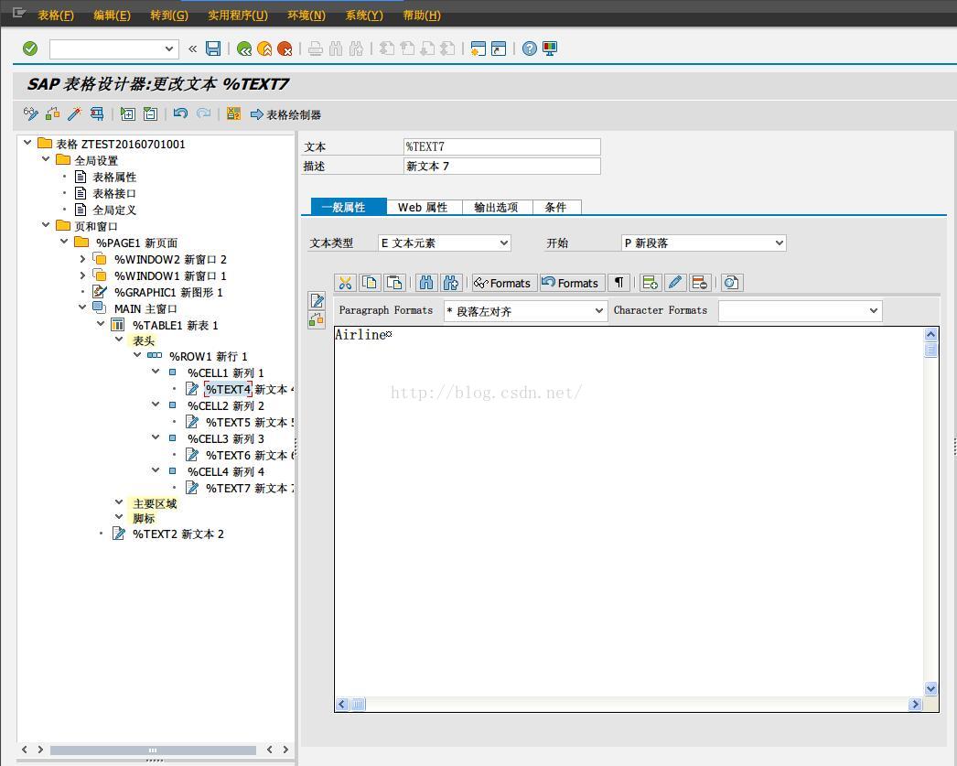Collapse the 全局设置 folder

(46, 159)
